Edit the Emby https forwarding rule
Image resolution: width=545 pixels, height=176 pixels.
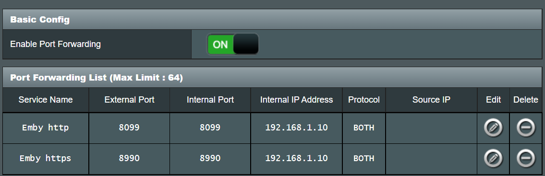(x=493, y=159)
